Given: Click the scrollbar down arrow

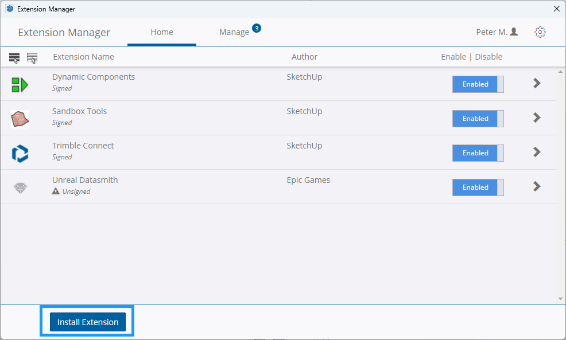Looking at the screenshot, I should [x=560, y=298].
